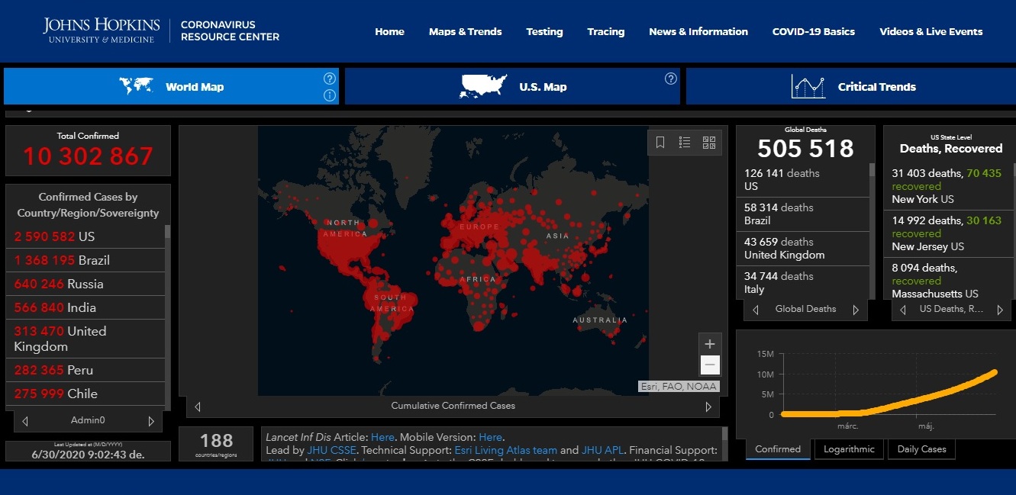Click left arrow next to US Deaths, R... label
This screenshot has height=495, width=1016.
(x=903, y=310)
